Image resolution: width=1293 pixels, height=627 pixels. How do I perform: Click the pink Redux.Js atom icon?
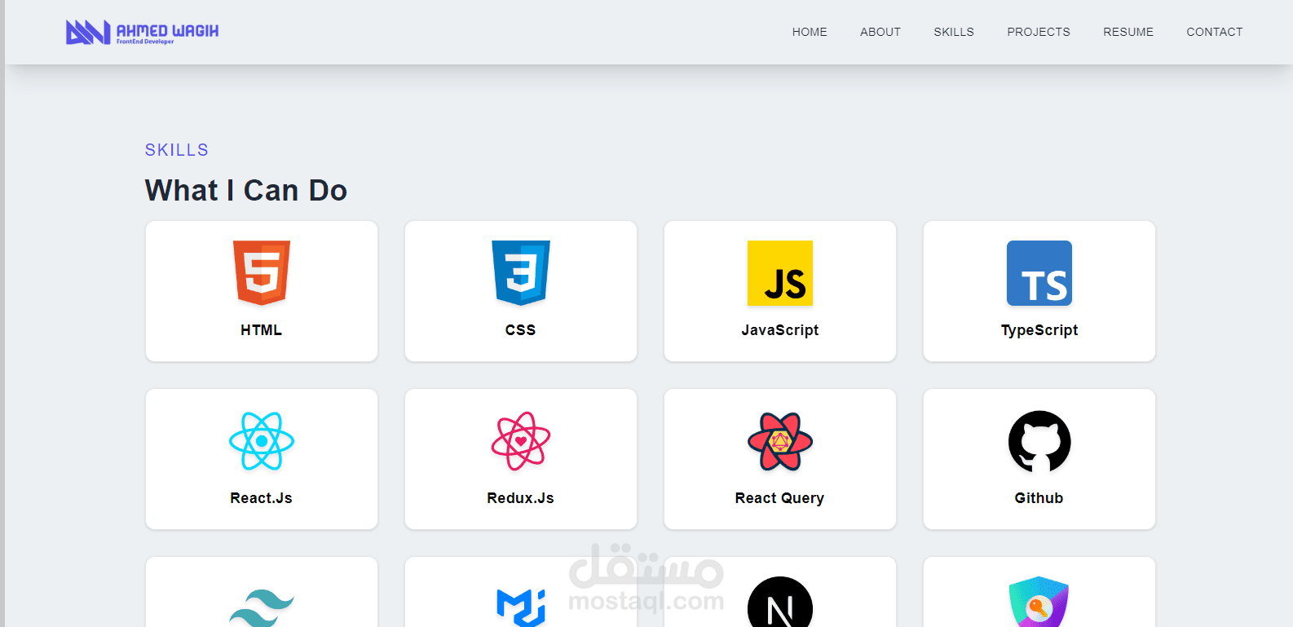[x=521, y=441]
